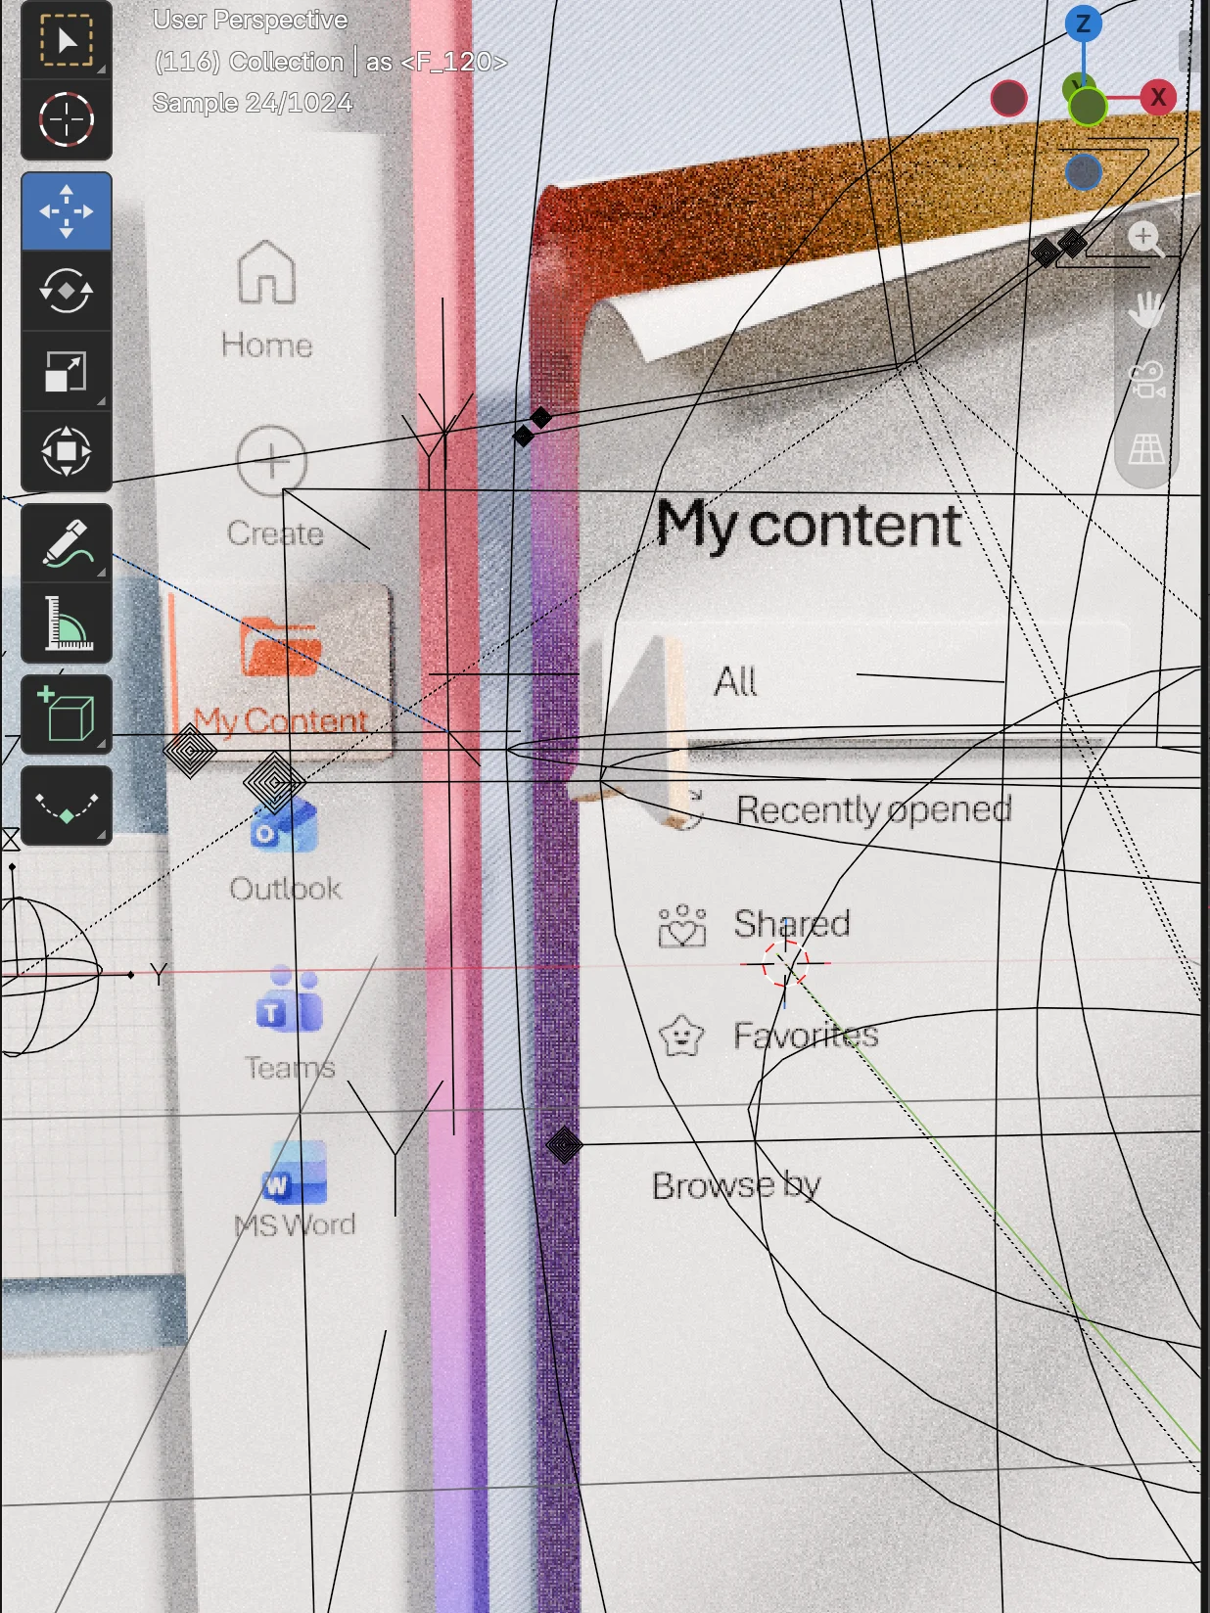Viewport: 1210px width, 1613px height.
Task: Click the rendered 'Recently opened' label
Action: coord(873,810)
